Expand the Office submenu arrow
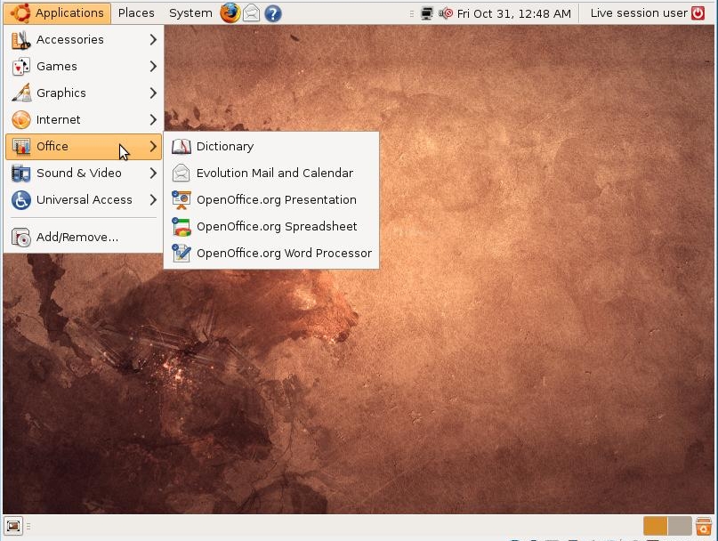Screen dimensions: 718x541 (153, 147)
